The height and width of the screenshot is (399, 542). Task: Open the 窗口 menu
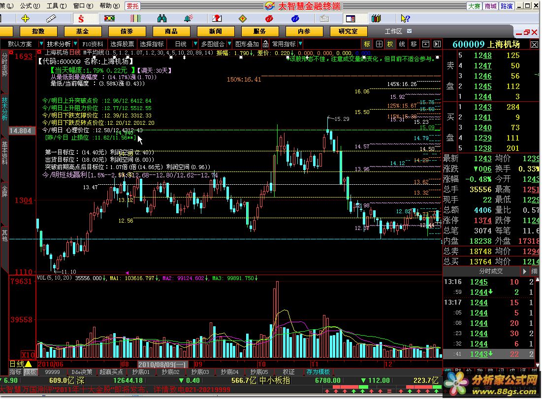point(83,6)
